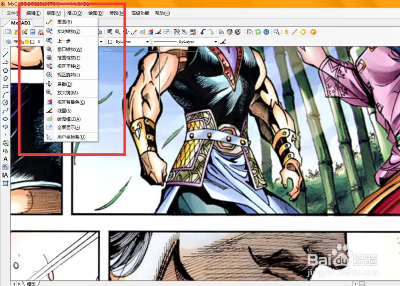The height and width of the screenshot is (286, 400).
Task: Select the Elliptical arc tool
Action: coord(5,127)
